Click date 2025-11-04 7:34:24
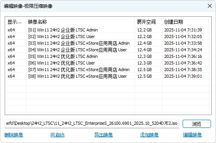Image resolution: width=216 pixels, height=143 pixels. tap(183, 50)
